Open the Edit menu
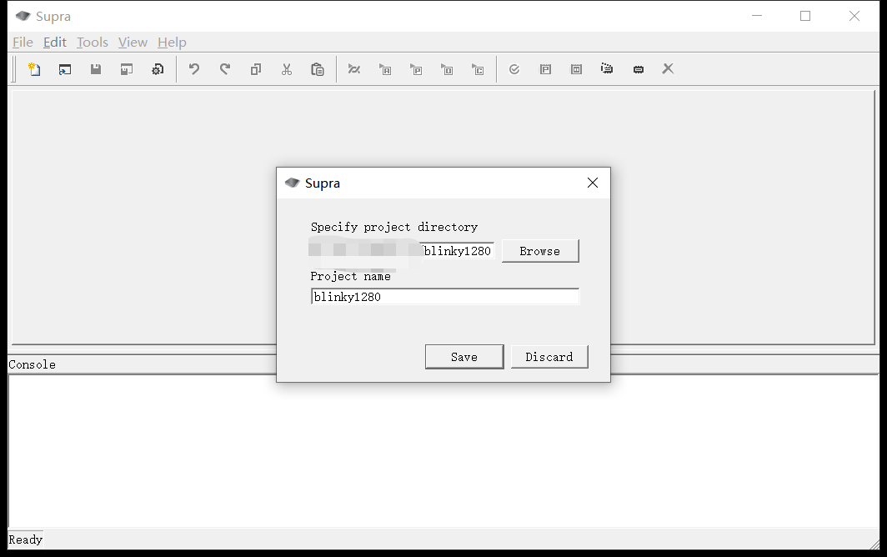 [55, 43]
